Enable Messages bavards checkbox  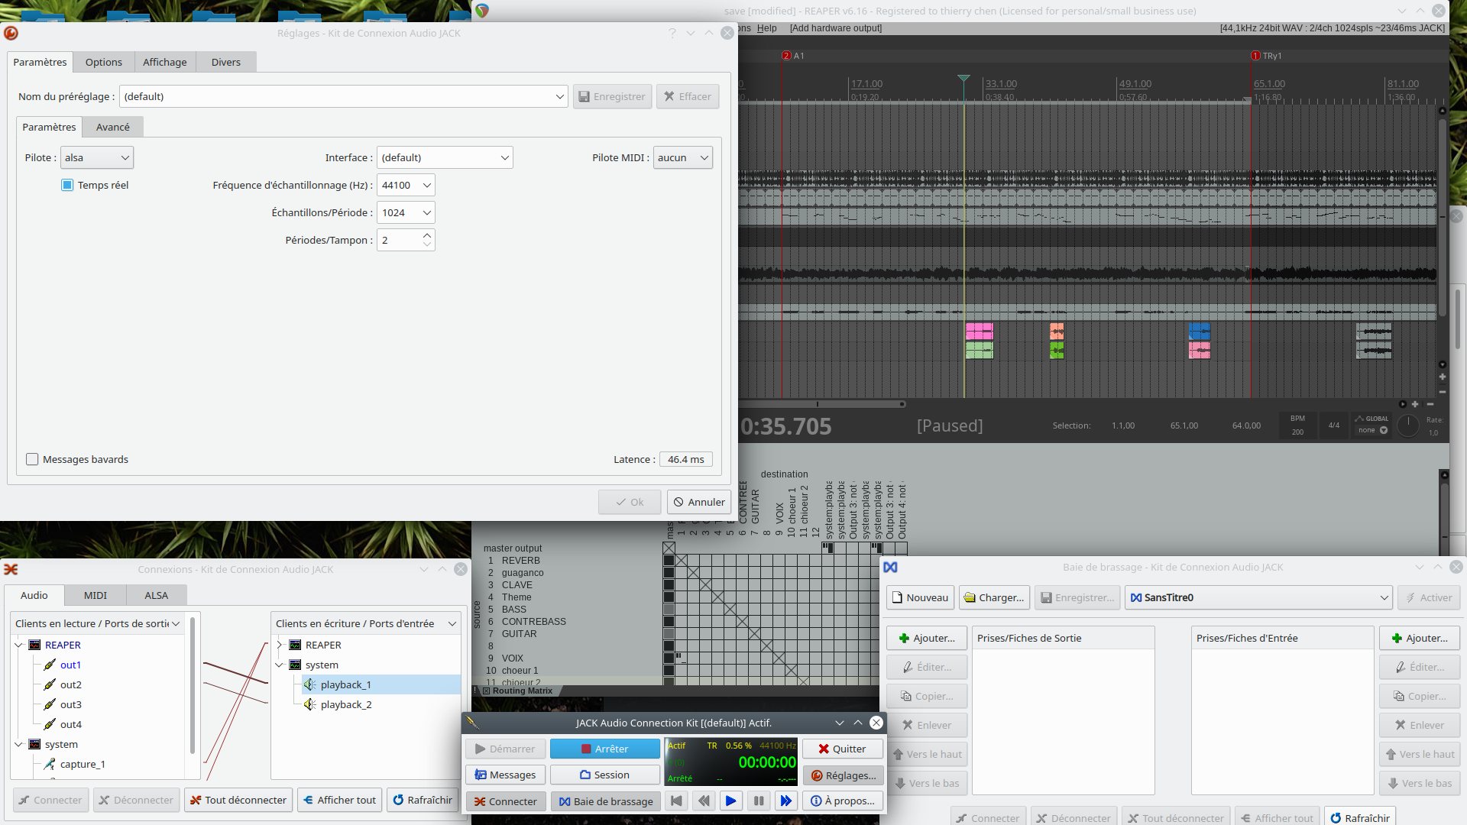(x=32, y=459)
